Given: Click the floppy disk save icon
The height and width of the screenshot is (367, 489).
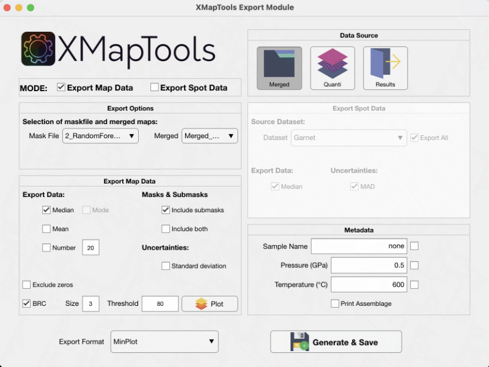Looking at the screenshot, I should (x=296, y=341).
